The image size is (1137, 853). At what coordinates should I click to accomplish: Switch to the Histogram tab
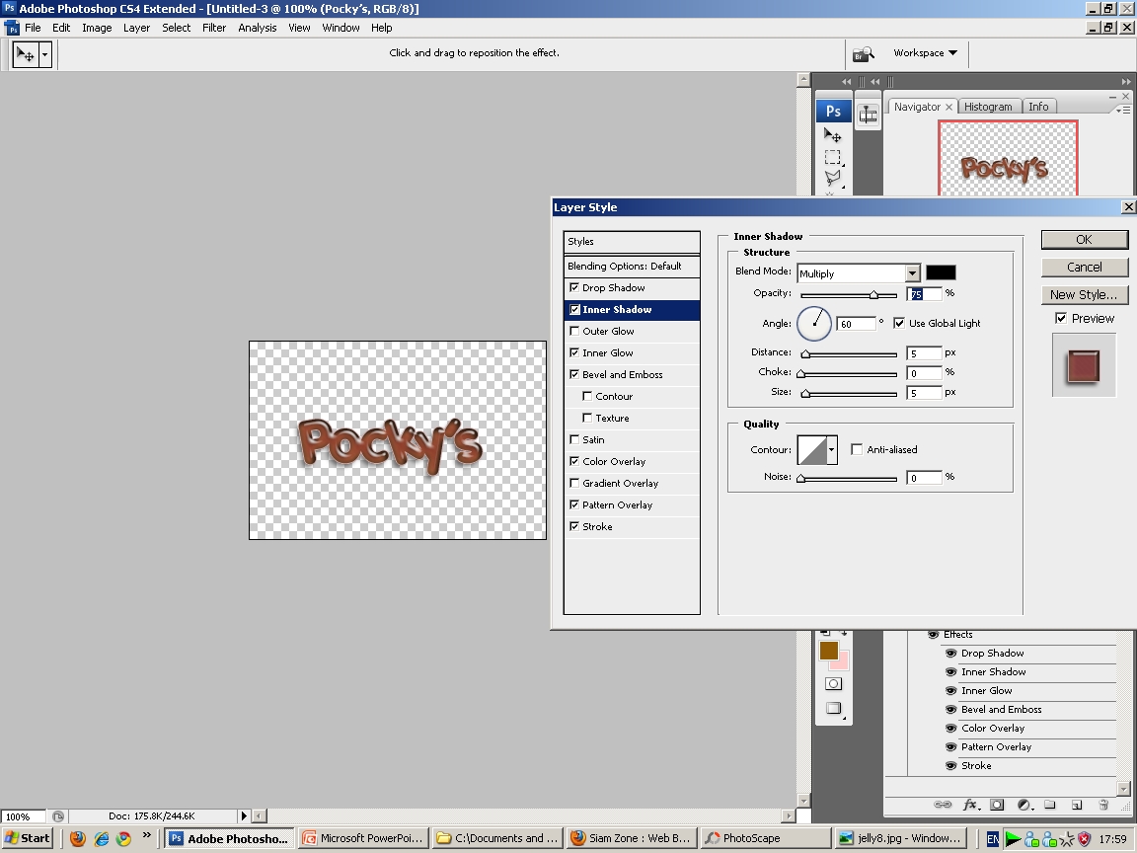coord(988,107)
